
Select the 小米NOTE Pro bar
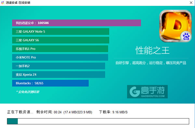(x=60, y=57)
